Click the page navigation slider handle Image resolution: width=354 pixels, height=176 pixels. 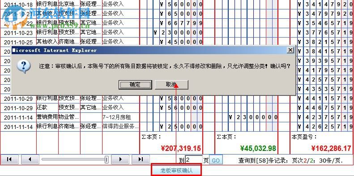pyautogui.click(x=107, y=159)
